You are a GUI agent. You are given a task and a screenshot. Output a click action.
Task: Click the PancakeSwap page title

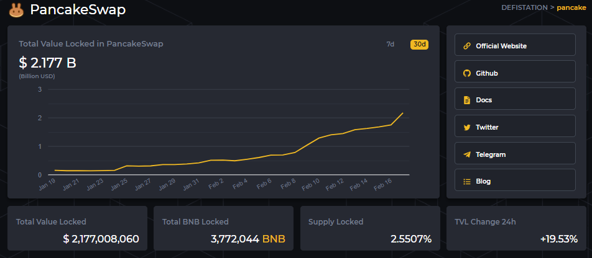click(78, 10)
